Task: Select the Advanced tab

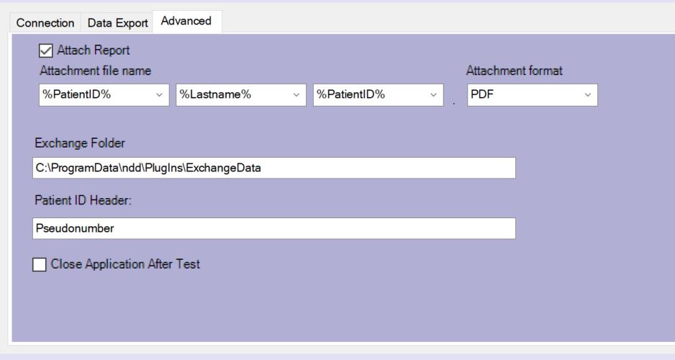Action: coord(186,21)
